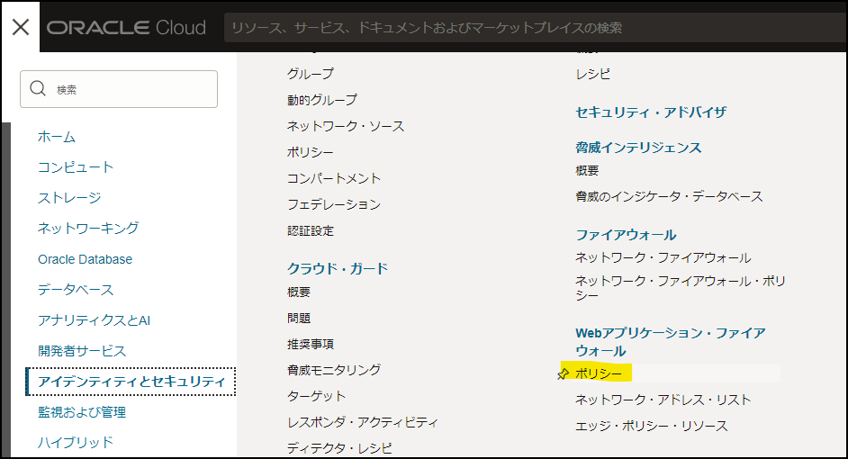Open Identity ポリシー link below ネットワーク・ソース
Image resolution: width=848 pixels, height=459 pixels.
311,152
